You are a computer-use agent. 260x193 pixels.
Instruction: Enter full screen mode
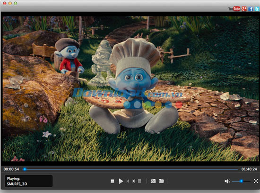pyautogui.click(x=256, y=181)
